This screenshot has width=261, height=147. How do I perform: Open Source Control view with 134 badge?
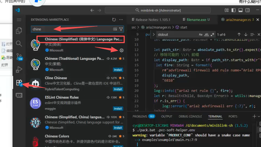(x=19, y=56)
